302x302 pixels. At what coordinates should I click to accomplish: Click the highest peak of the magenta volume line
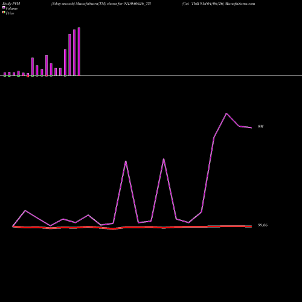226,114
